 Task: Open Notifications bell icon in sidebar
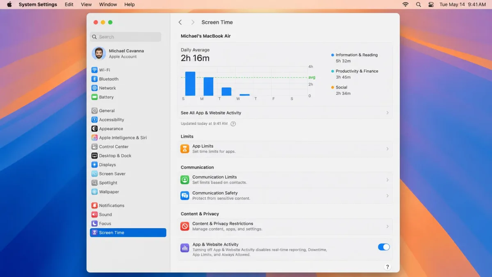94,205
